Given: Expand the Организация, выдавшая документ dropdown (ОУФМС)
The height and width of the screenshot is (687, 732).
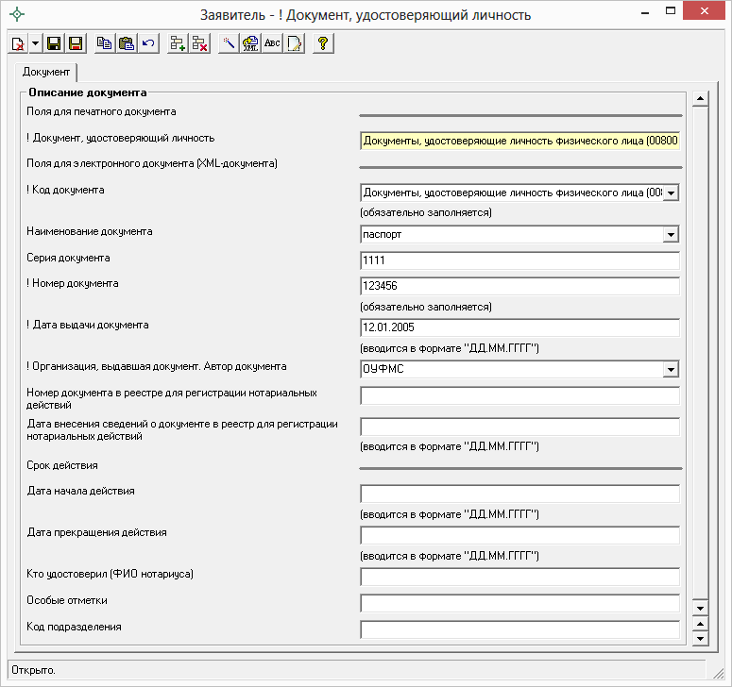Looking at the screenshot, I should tap(671, 369).
